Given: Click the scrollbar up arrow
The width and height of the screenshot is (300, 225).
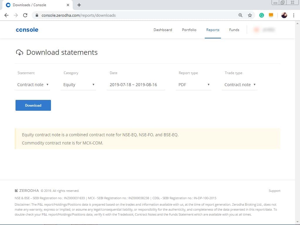Looking at the screenshot, I should click(297, 23).
